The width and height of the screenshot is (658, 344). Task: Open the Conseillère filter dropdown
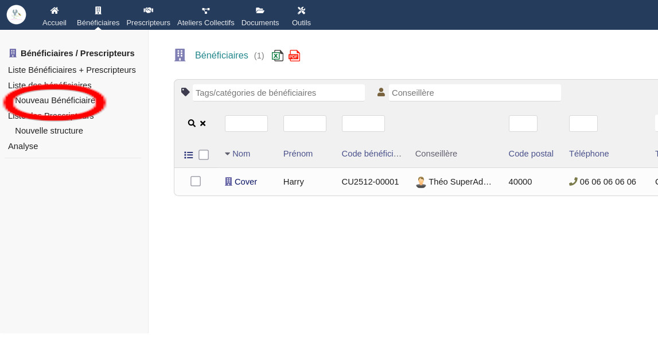[x=474, y=93]
